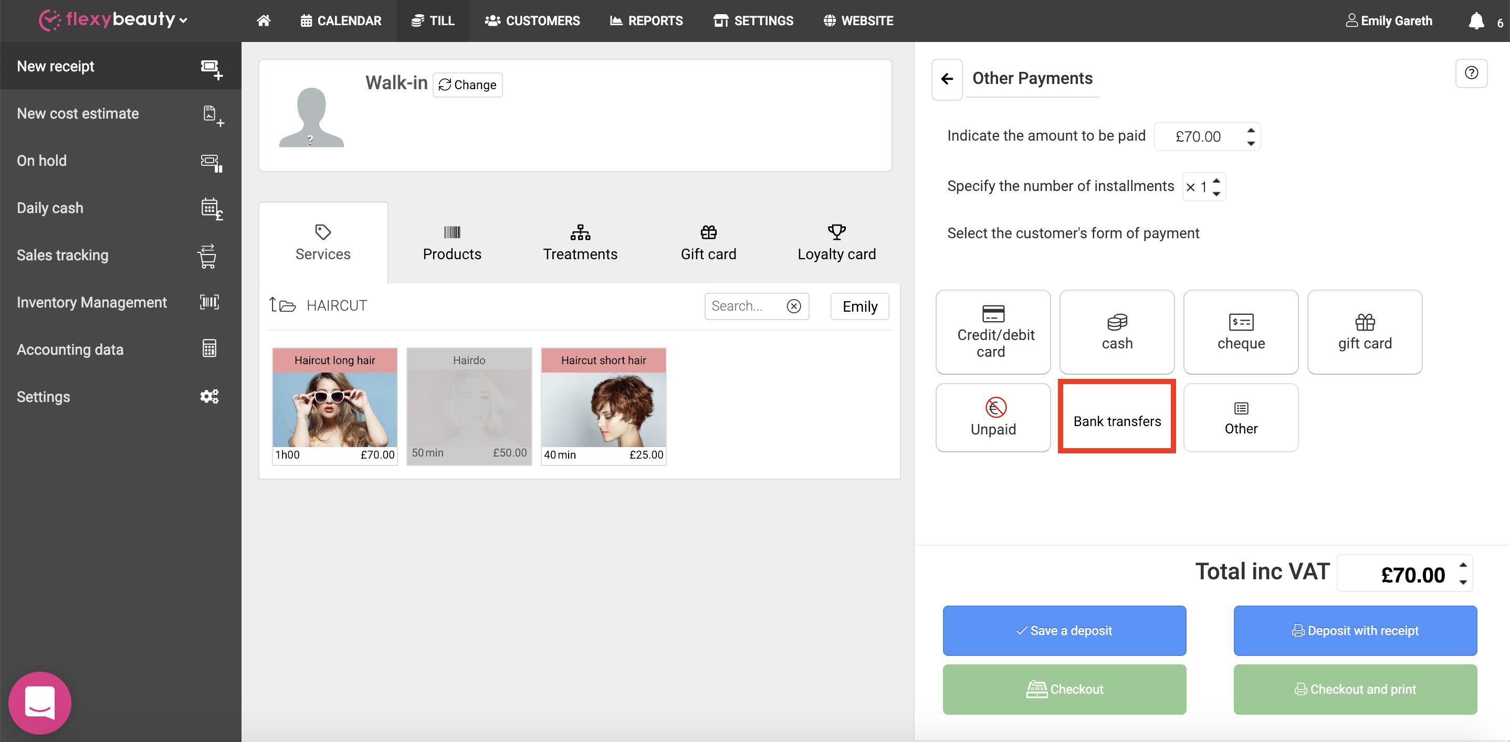Open the CALENDAR menu
The height and width of the screenshot is (742, 1510).
tap(341, 20)
